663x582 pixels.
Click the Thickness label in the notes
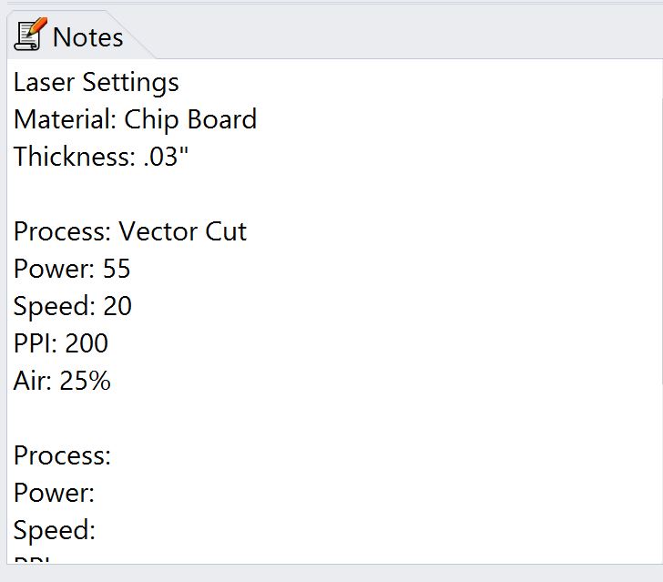point(75,157)
